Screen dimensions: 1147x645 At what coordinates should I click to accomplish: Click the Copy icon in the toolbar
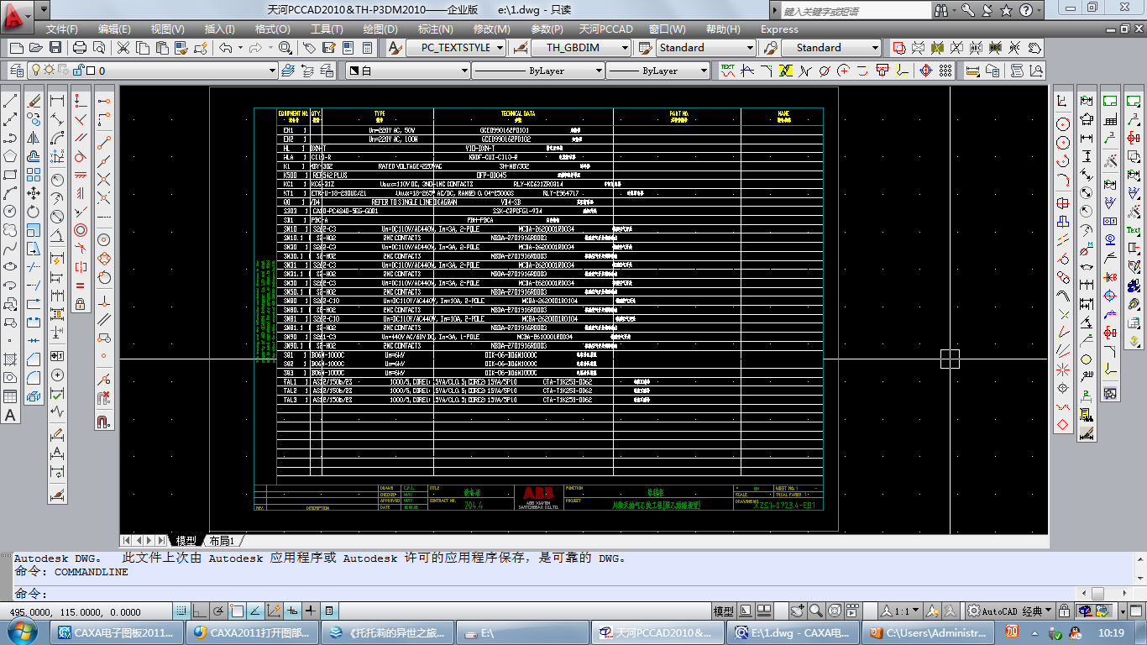point(144,48)
